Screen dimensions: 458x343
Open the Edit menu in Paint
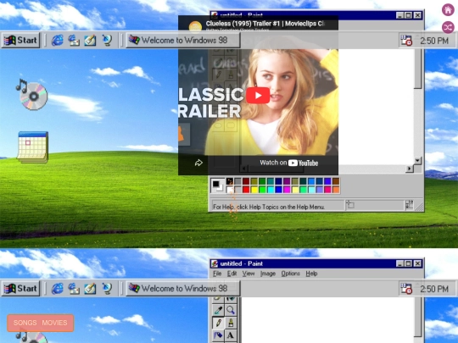232,274
